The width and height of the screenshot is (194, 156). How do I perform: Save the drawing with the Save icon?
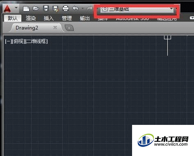[x=46, y=9]
